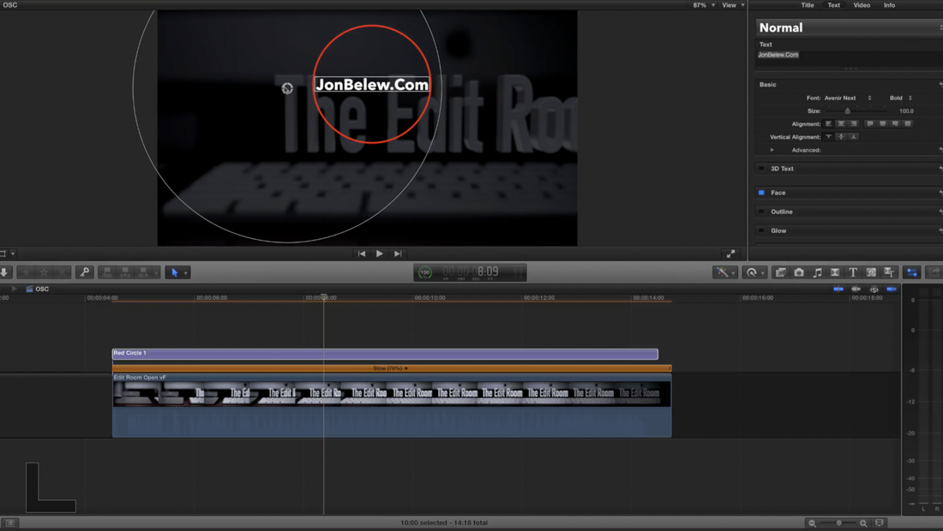Image resolution: width=943 pixels, height=531 pixels.
Task: Toggle the 3D Text checkbox
Action: pyautogui.click(x=760, y=168)
